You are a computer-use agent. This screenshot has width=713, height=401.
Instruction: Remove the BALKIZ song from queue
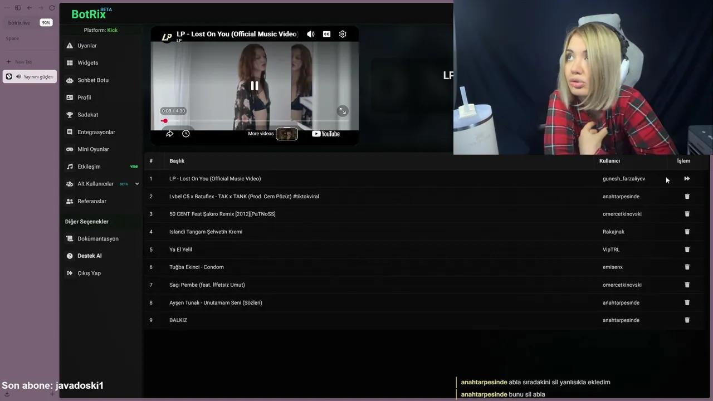[687, 320]
